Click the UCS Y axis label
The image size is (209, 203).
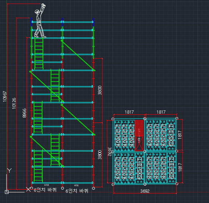point(9,171)
